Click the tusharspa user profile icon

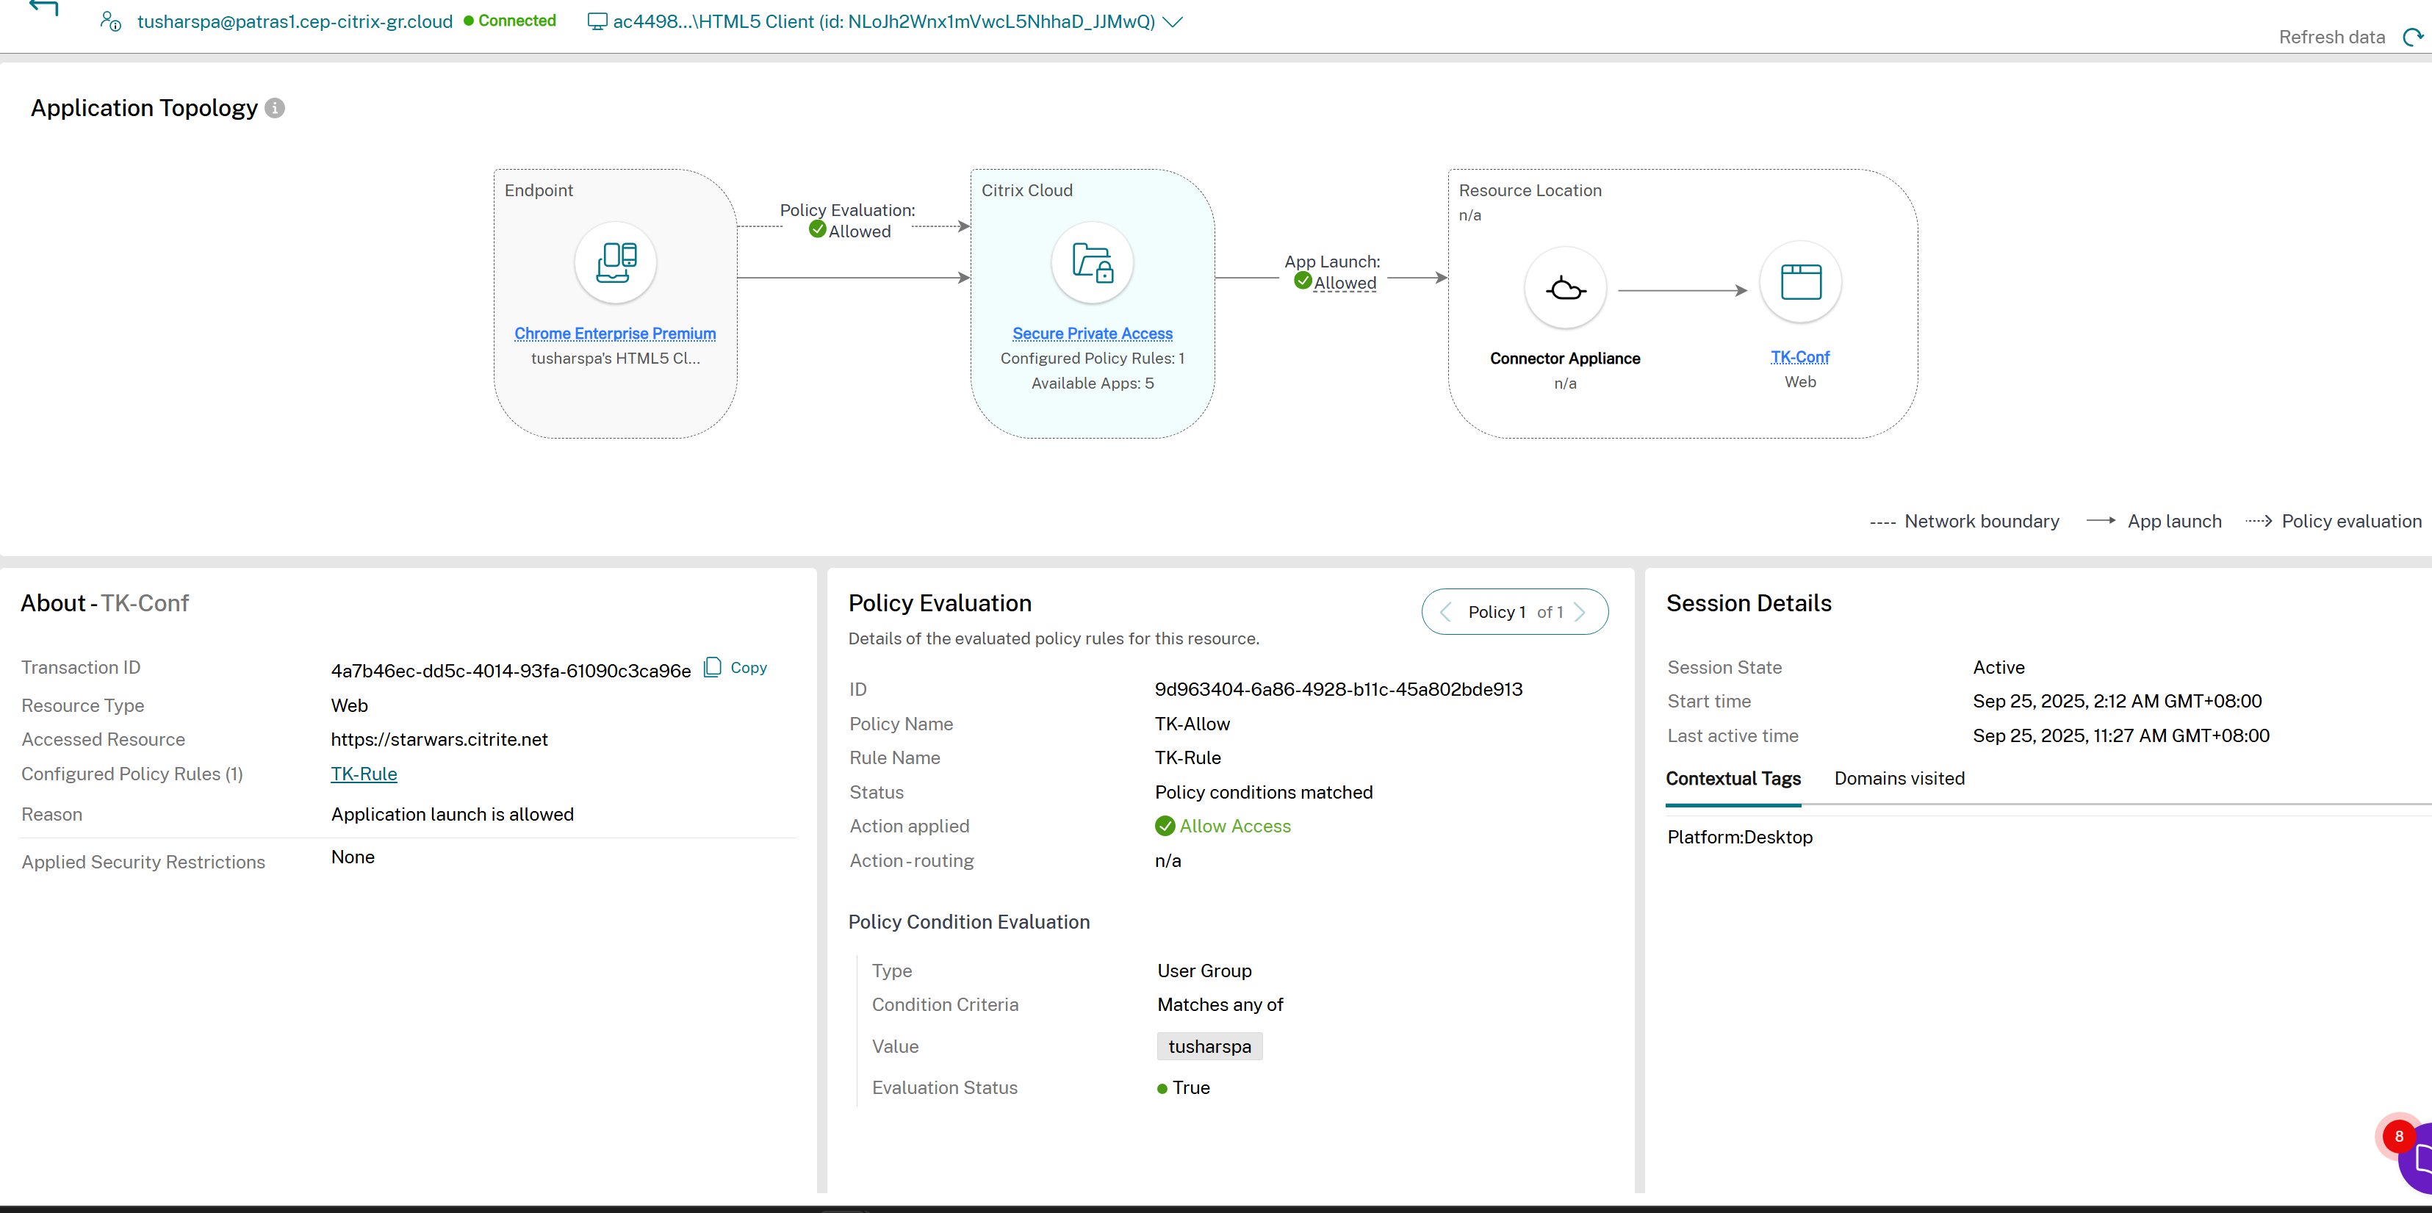(x=109, y=21)
